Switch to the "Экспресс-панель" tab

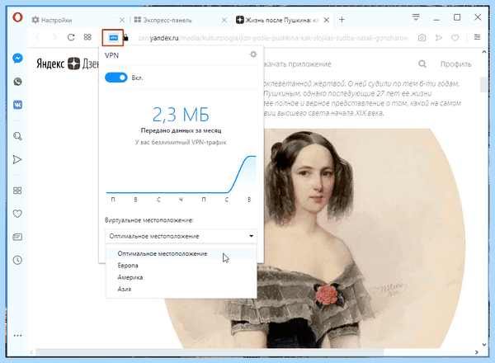[179, 20]
